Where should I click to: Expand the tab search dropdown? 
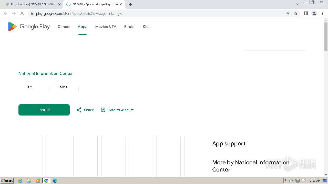click(x=298, y=4)
